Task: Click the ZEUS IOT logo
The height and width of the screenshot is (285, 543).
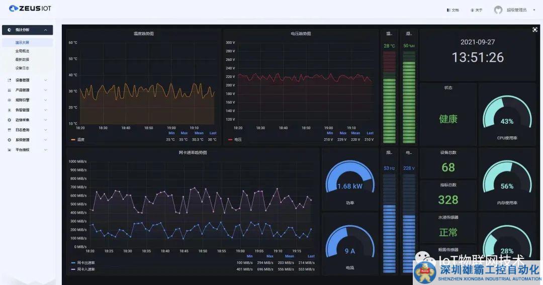Action: 30,9
